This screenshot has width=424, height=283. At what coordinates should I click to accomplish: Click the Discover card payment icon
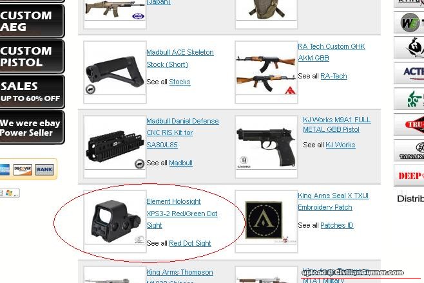coord(23,169)
